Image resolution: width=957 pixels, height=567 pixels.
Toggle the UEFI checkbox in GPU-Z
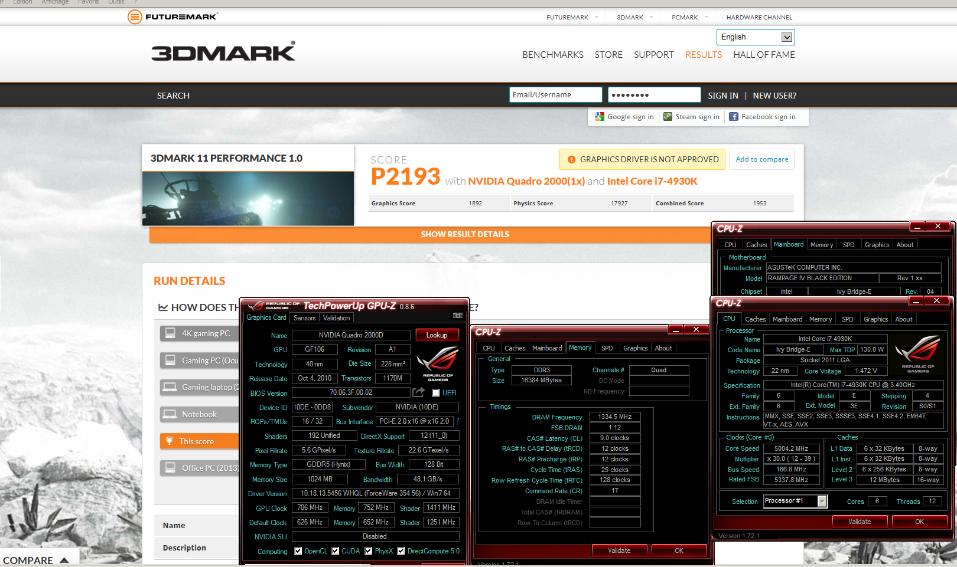436,393
